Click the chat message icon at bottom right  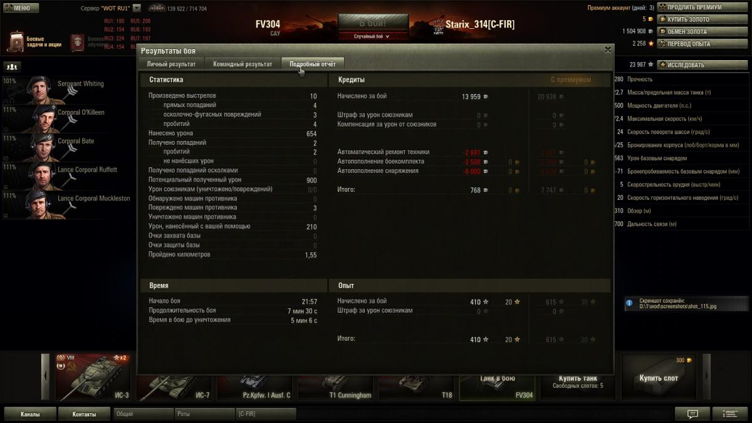[x=692, y=414]
